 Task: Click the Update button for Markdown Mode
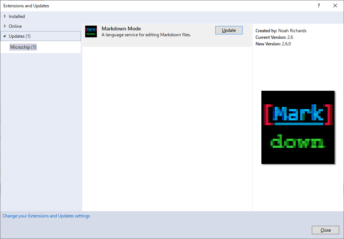click(x=229, y=30)
